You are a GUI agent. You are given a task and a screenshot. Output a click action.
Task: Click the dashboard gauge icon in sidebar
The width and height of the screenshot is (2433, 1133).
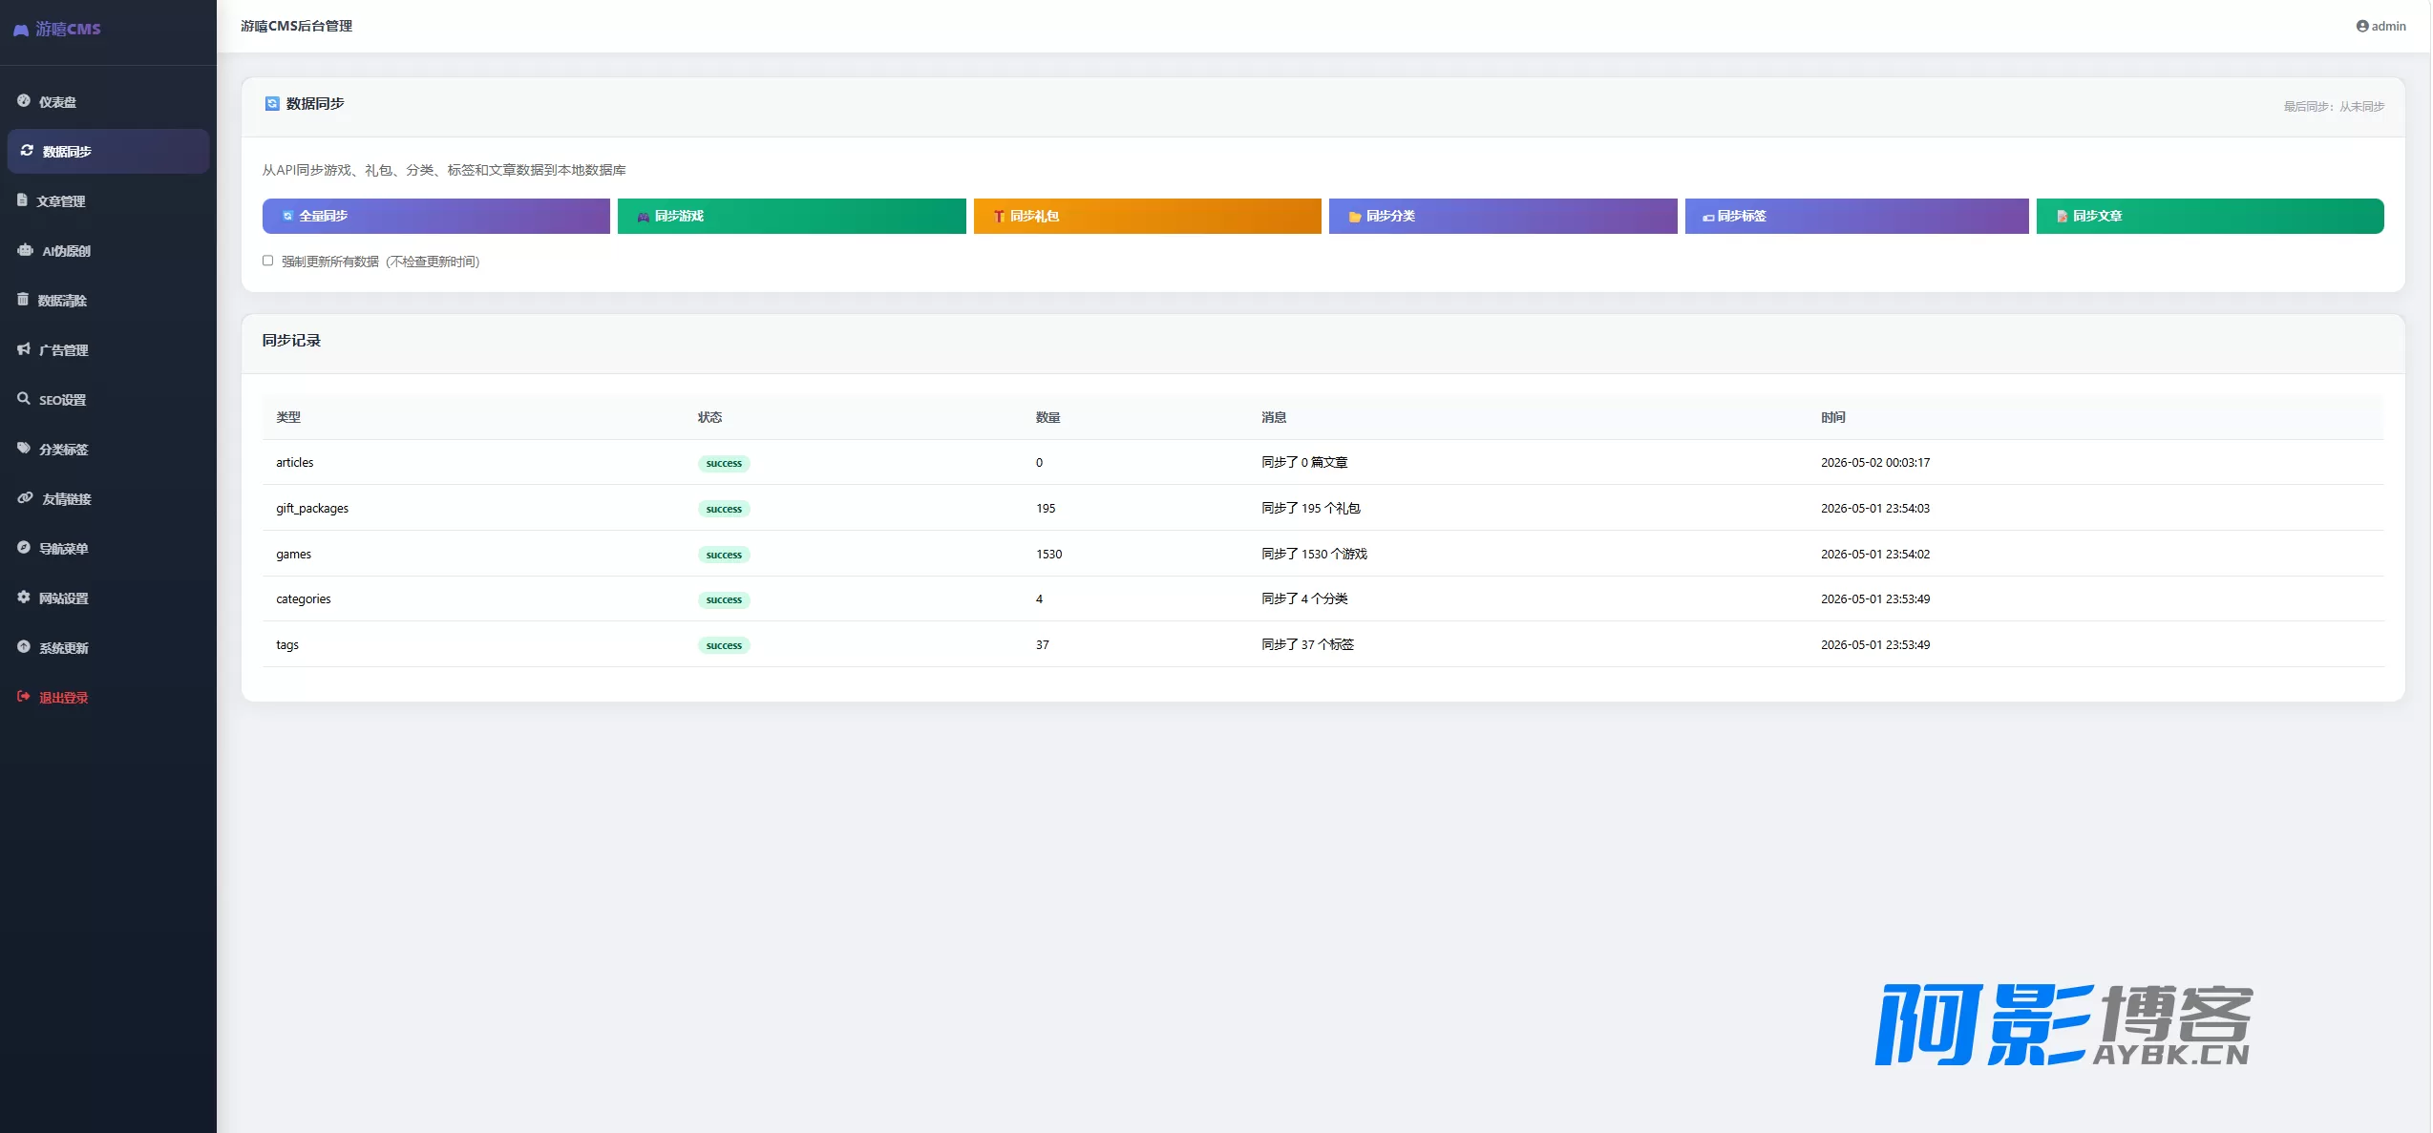[x=24, y=100]
